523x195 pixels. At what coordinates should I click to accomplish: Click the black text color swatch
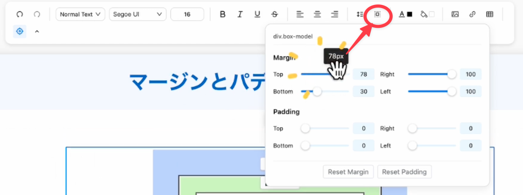pos(409,14)
